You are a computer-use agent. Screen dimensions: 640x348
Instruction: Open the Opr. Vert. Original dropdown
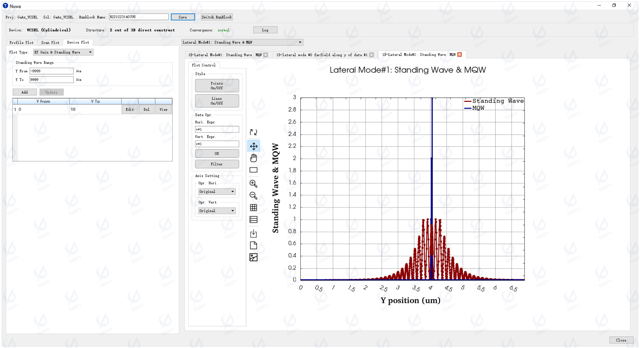pos(217,211)
